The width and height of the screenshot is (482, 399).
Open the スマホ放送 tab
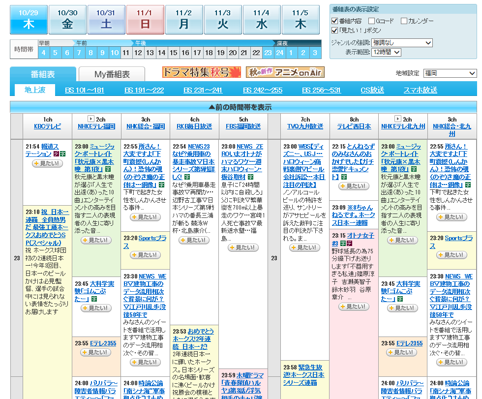click(x=420, y=90)
